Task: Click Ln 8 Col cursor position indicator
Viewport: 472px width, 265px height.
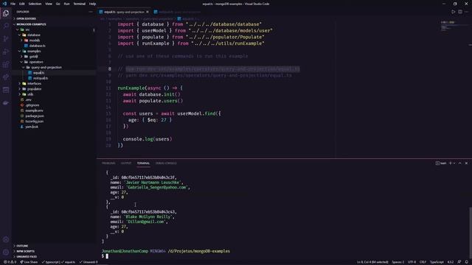Action: (x=372, y=262)
